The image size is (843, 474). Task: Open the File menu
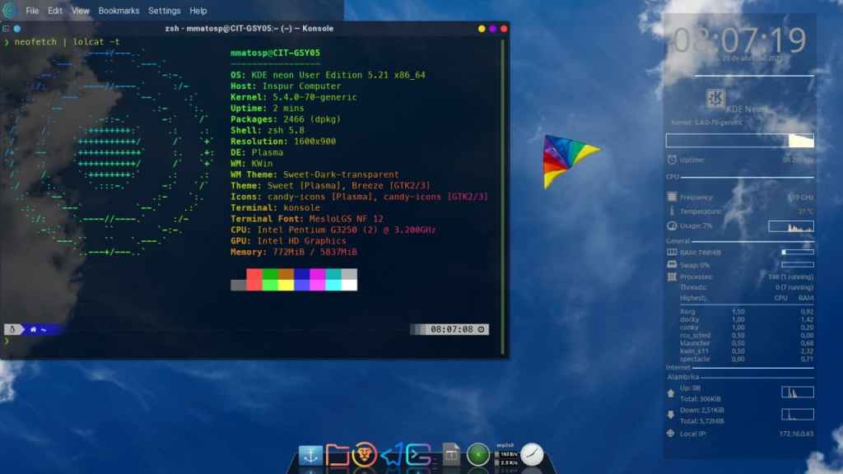coord(32,11)
